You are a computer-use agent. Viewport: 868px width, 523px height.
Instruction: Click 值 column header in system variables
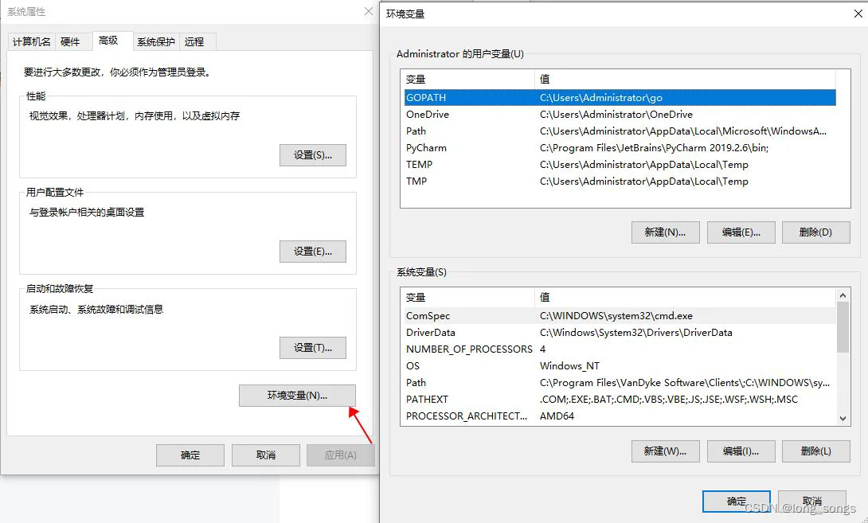(686, 297)
